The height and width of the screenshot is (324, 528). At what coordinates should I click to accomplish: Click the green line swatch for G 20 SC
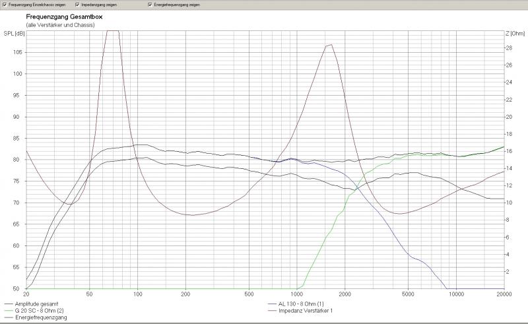(7, 311)
